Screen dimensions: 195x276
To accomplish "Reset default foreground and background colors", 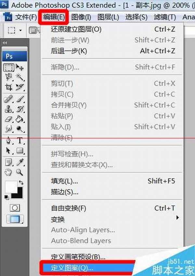I will coord(7,197).
